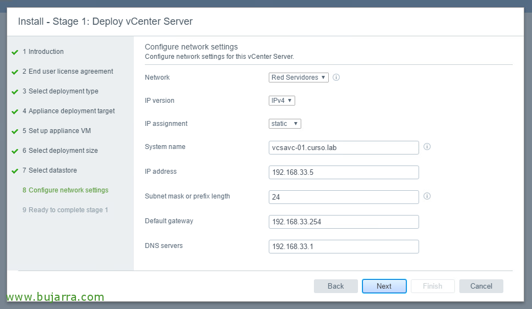Focus the Subnet mask or prefix length field
Screen dimensions: 532x309
pos(344,197)
